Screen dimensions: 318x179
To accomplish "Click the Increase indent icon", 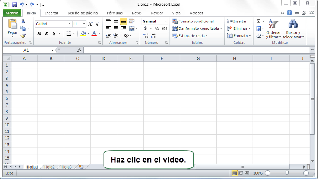I will (116, 36).
